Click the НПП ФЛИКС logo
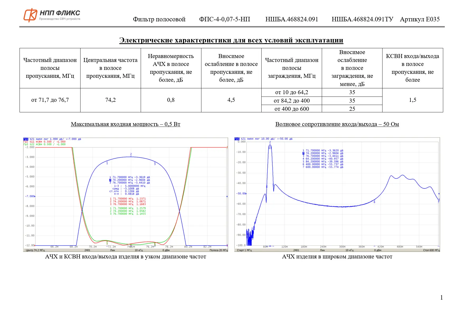Image resolution: width=463 pixels, height=327 pixels. (52, 15)
